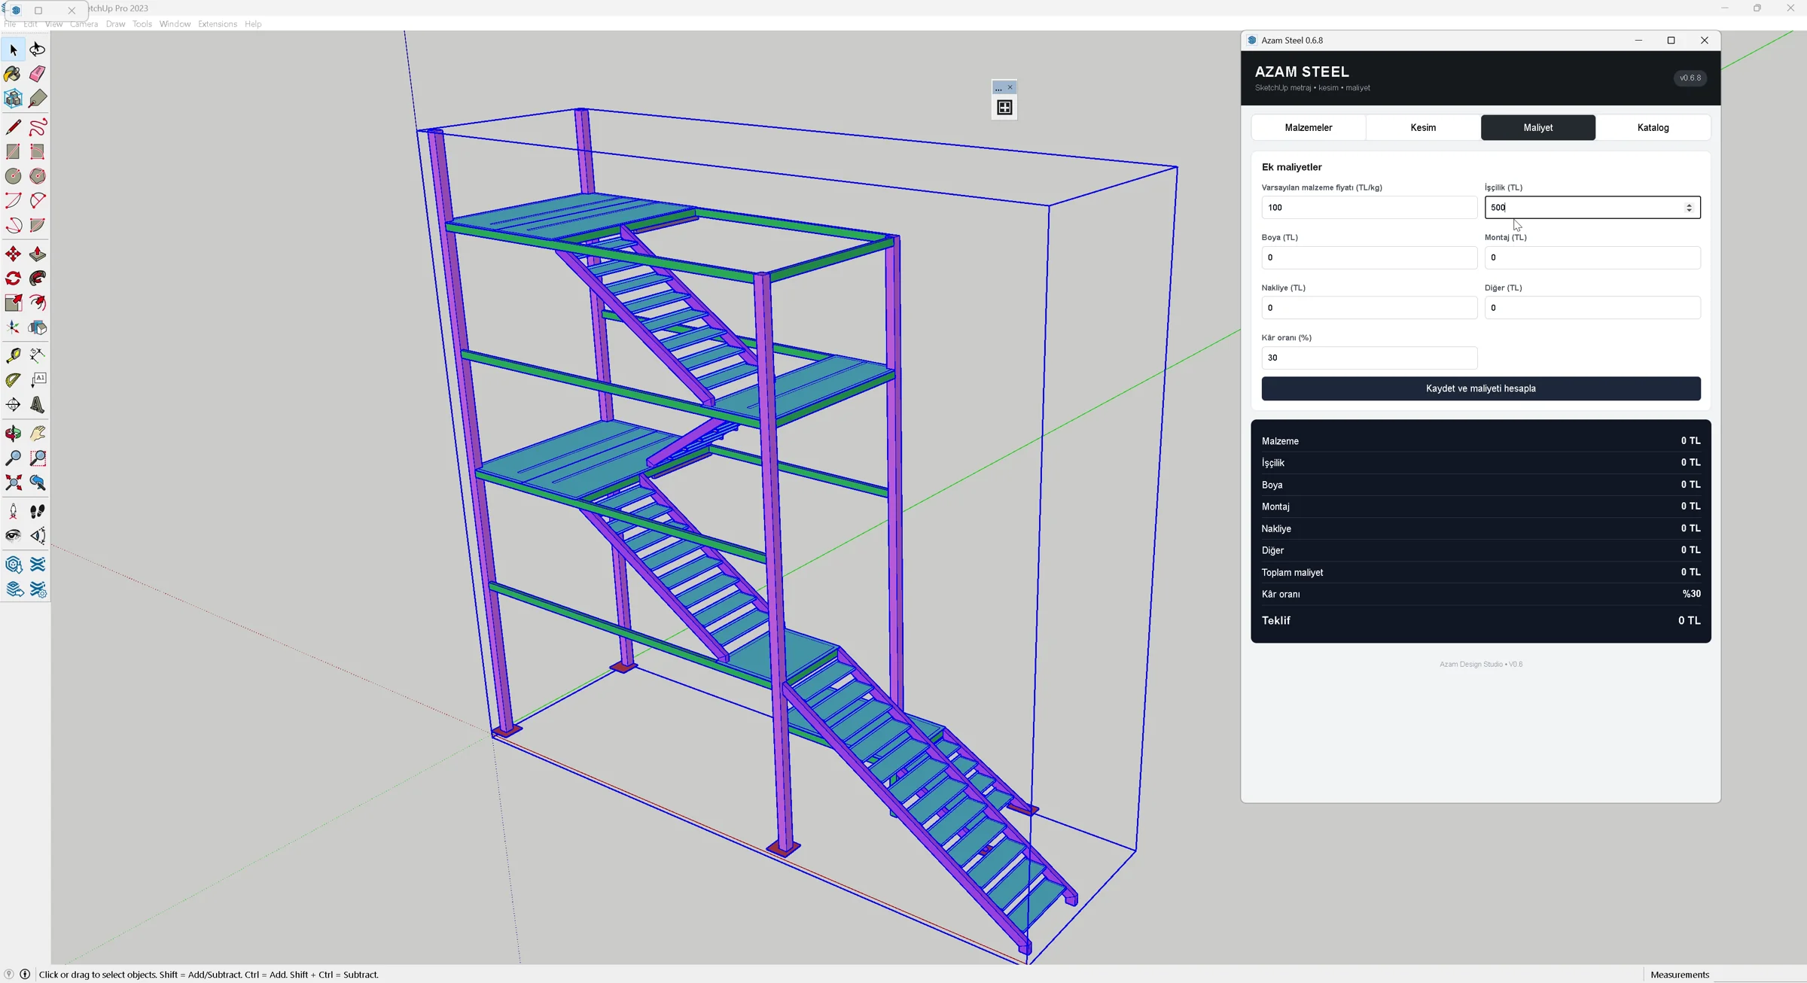
Task: Click into the Boya (TL) field
Action: coord(1370,257)
